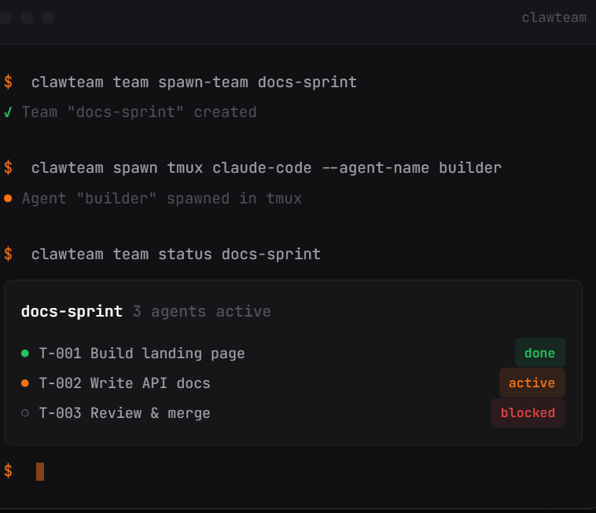The image size is (596, 513).
Task: Click the green checkmark before Team created
Action: coord(8,112)
